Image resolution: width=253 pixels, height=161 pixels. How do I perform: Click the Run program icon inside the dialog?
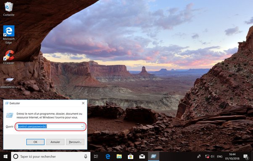pos(10,115)
